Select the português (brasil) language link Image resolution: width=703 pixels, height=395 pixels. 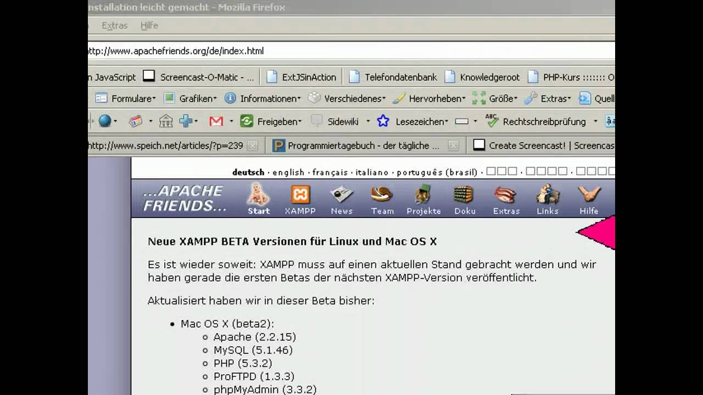[437, 172]
